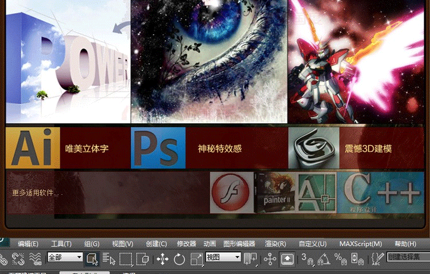Toggle the Spinner Snap icon
The height and width of the screenshot is (274, 430).
(x=357, y=259)
